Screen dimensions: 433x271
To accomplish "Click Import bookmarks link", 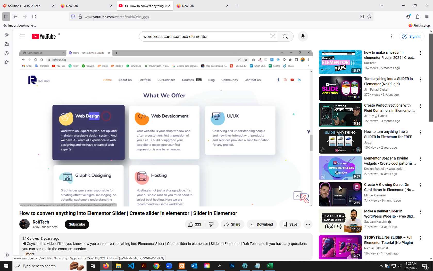I will tap(20, 25).
